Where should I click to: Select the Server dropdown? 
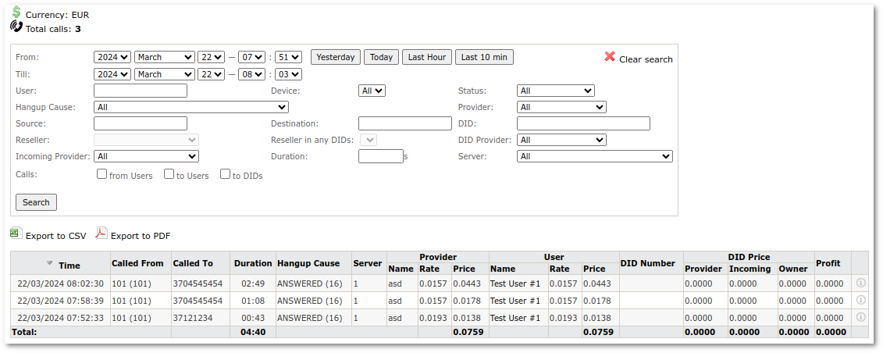click(594, 156)
